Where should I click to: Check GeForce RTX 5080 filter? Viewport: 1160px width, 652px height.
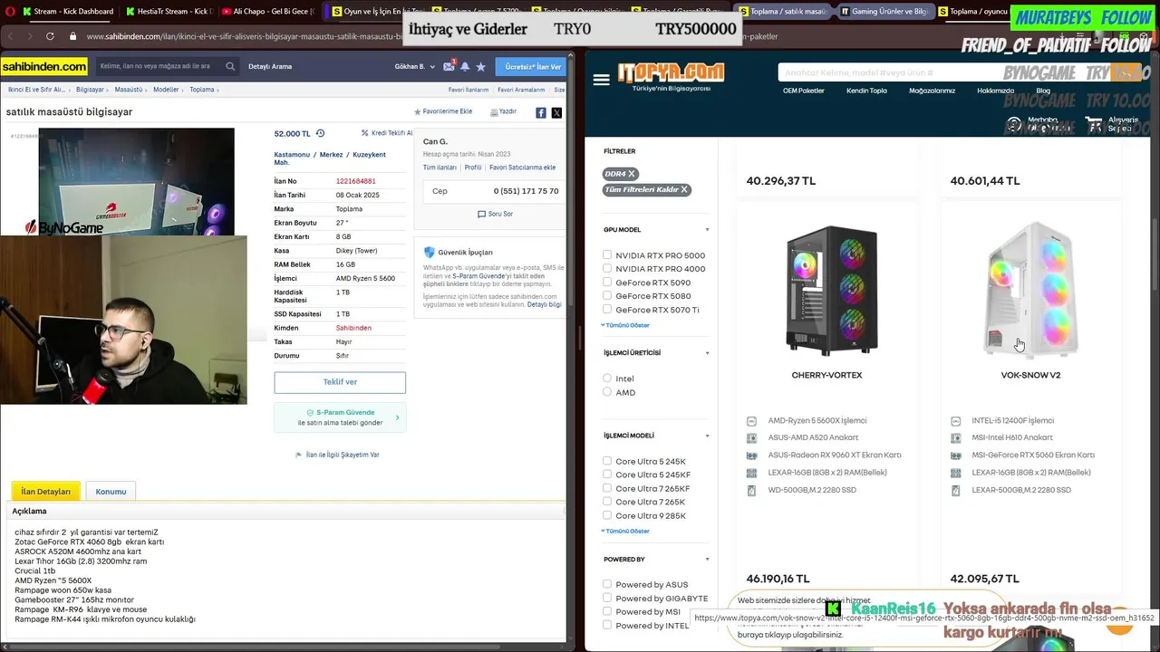pyautogui.click(x=607, y=296)
